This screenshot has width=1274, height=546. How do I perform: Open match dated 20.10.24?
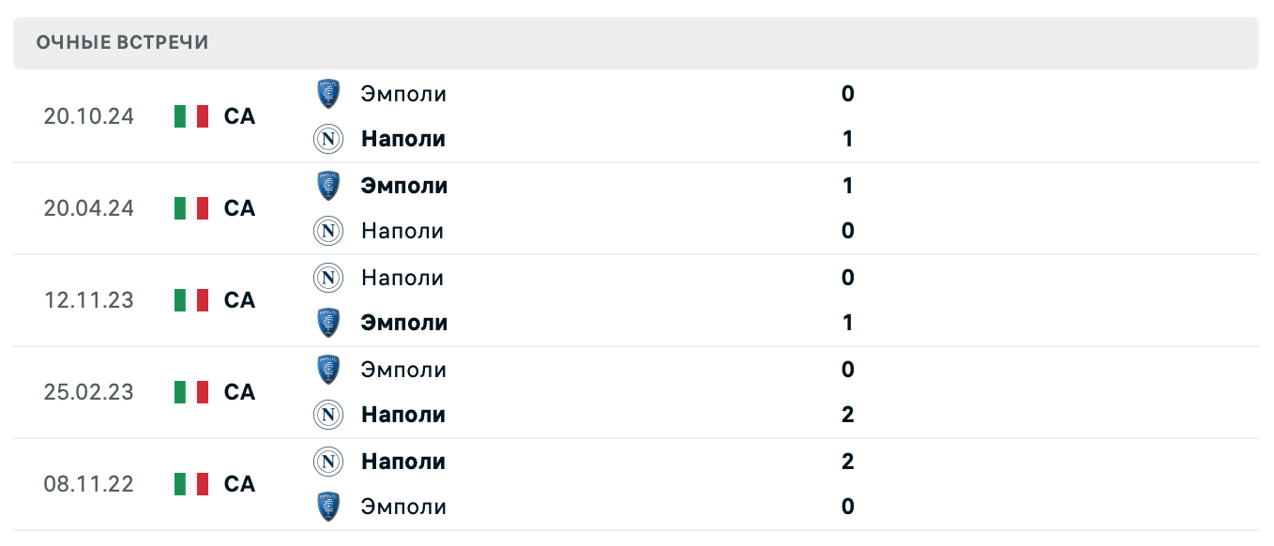tap(88, 116)
